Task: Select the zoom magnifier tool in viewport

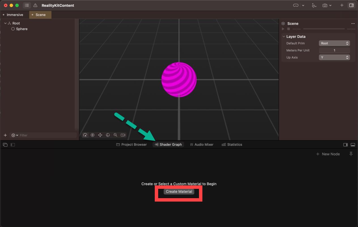Action: pos(116,135)
